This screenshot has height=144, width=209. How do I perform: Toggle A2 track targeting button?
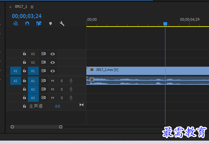pos(33,89)
